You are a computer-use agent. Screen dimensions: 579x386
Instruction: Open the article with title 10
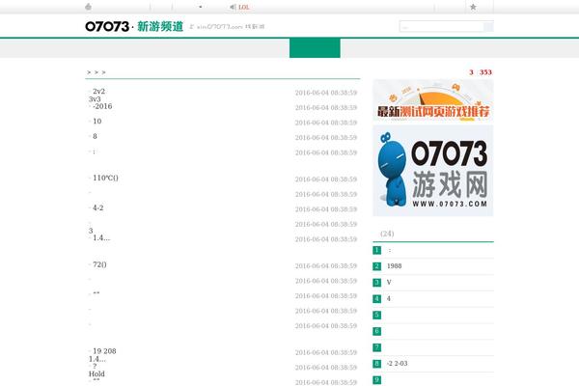pyautogui.click(x=97, y=122)
